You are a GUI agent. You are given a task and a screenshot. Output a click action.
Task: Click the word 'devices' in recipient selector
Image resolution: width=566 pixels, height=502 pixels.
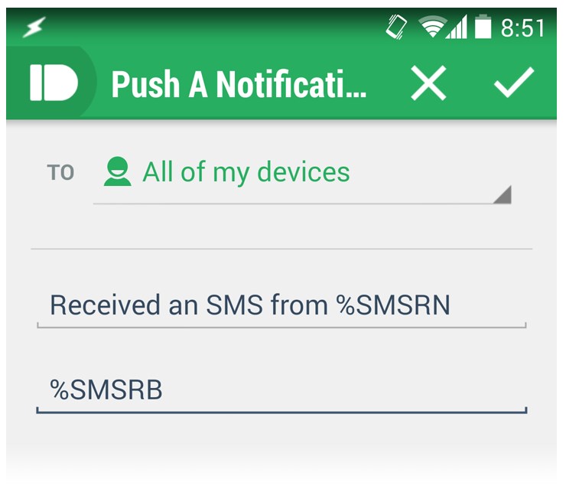304,172
